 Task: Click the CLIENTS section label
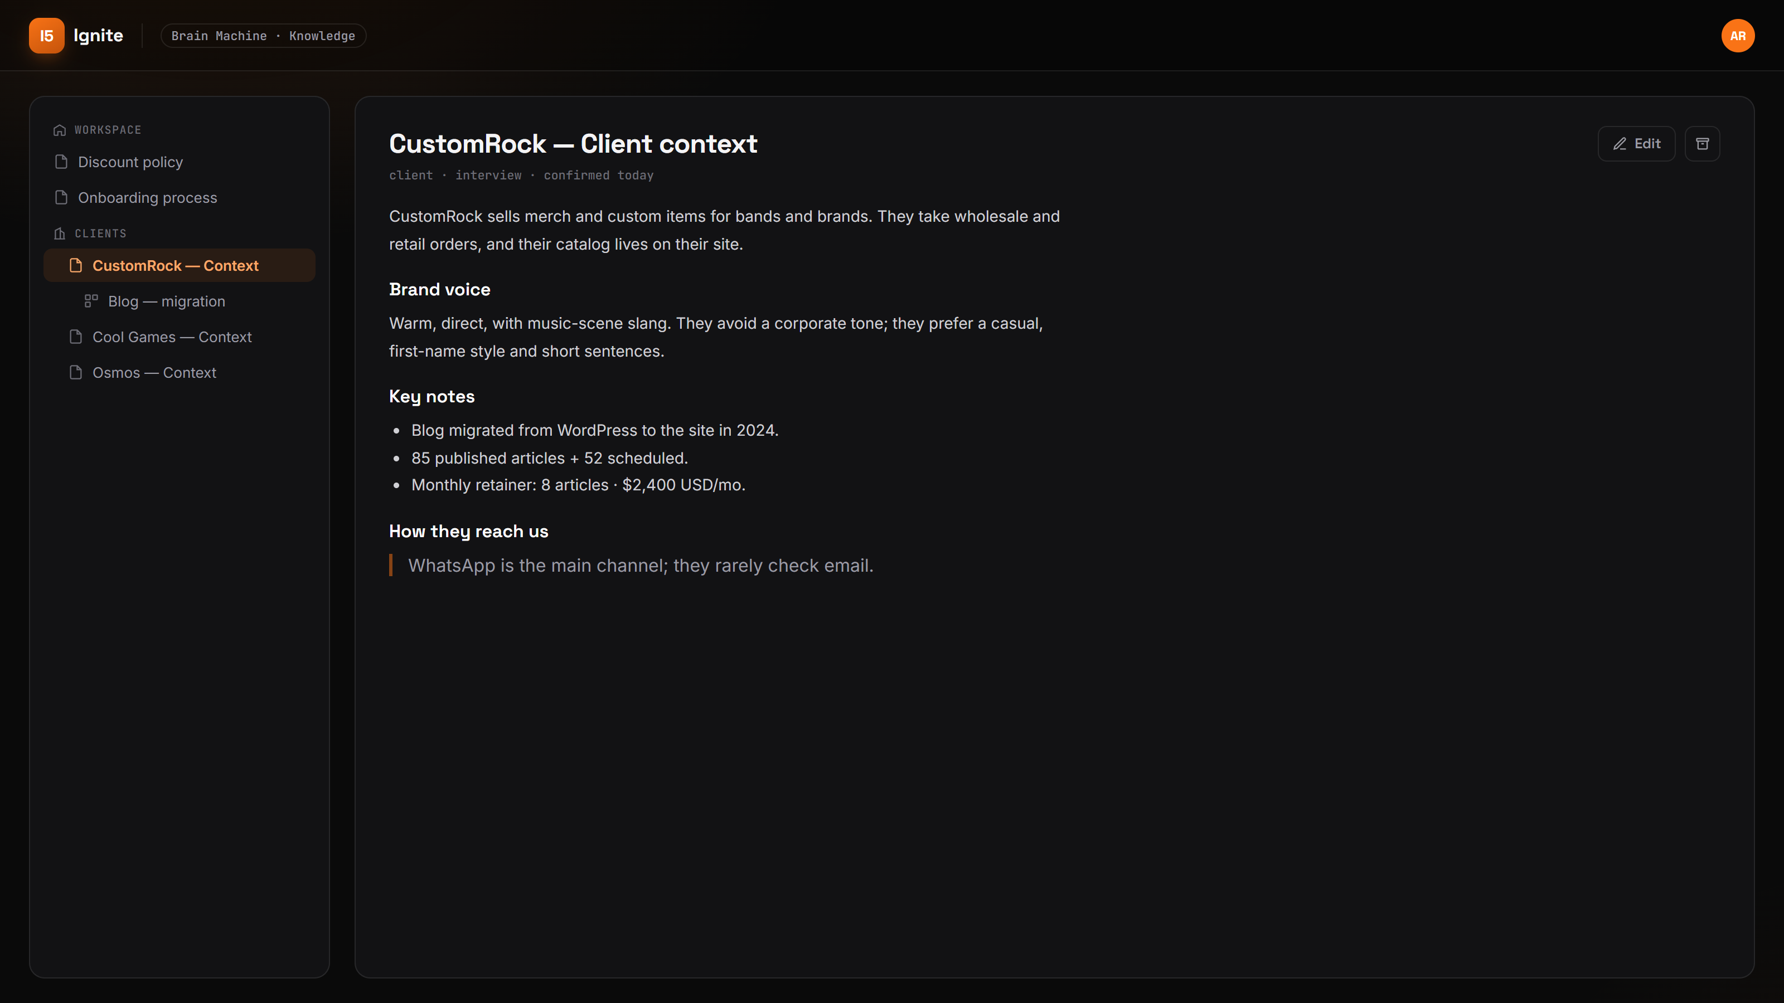click(100, 233)
